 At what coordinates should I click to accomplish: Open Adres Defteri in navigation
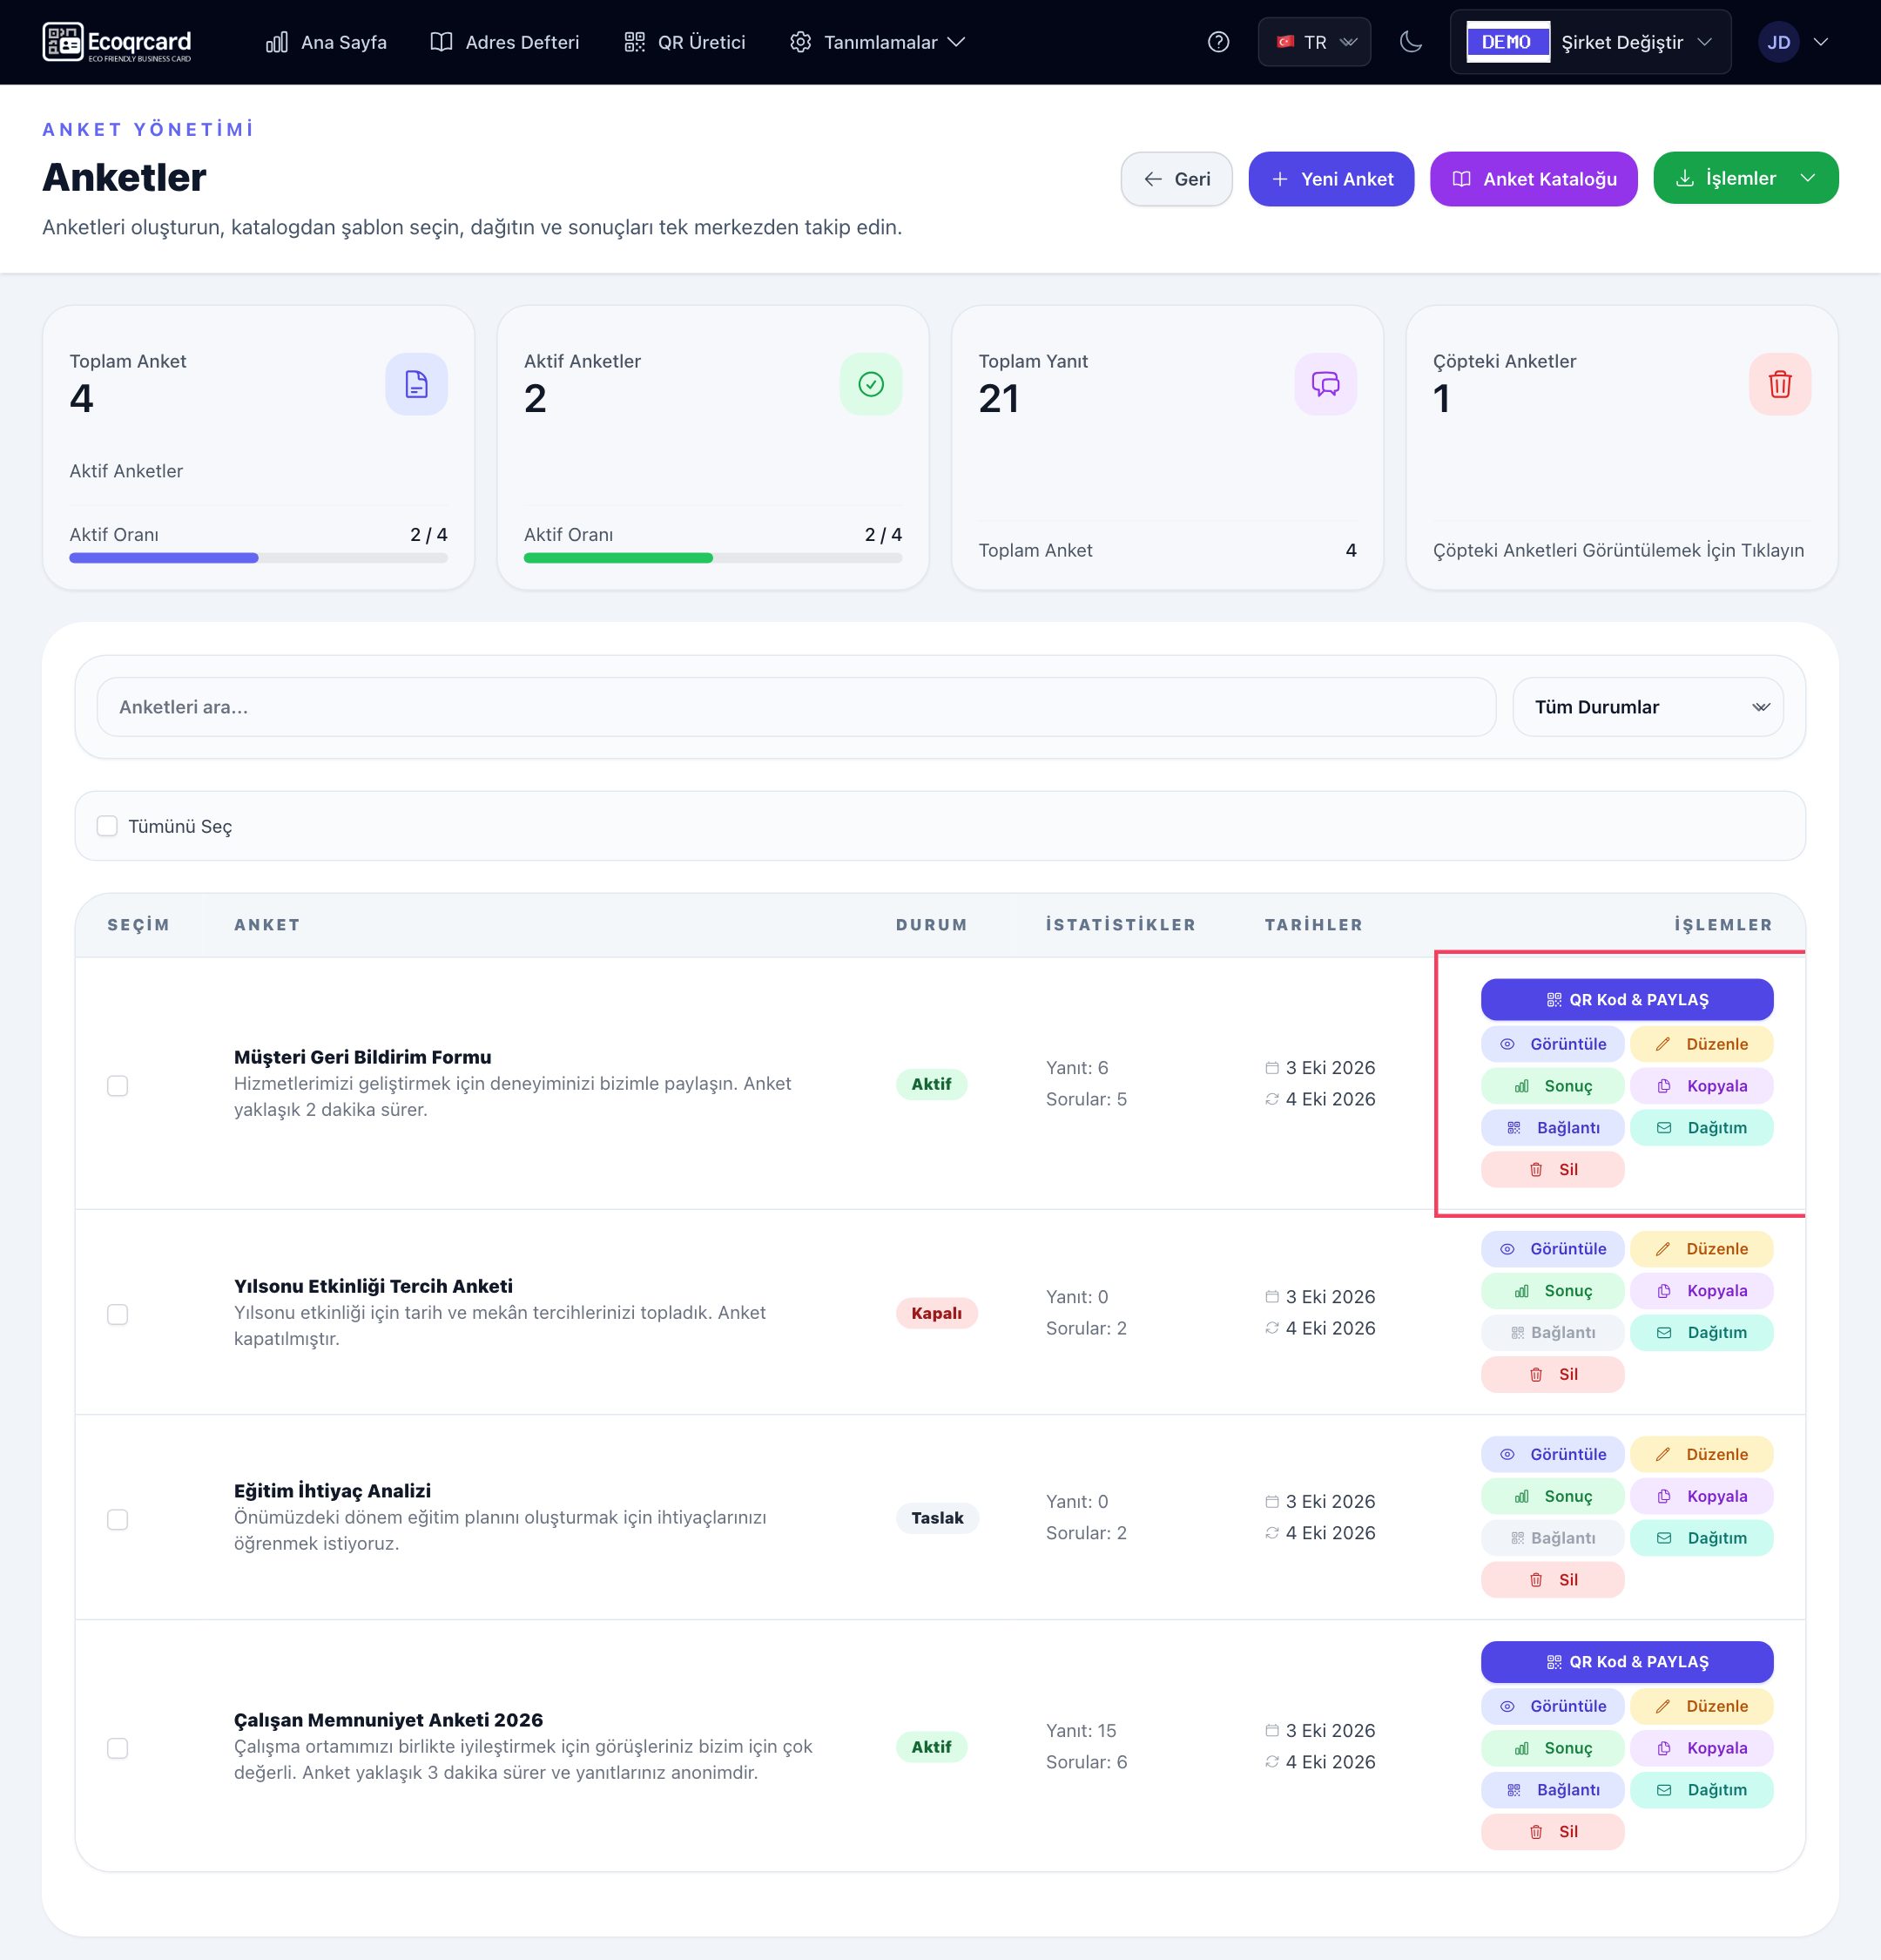pos(505,42)
